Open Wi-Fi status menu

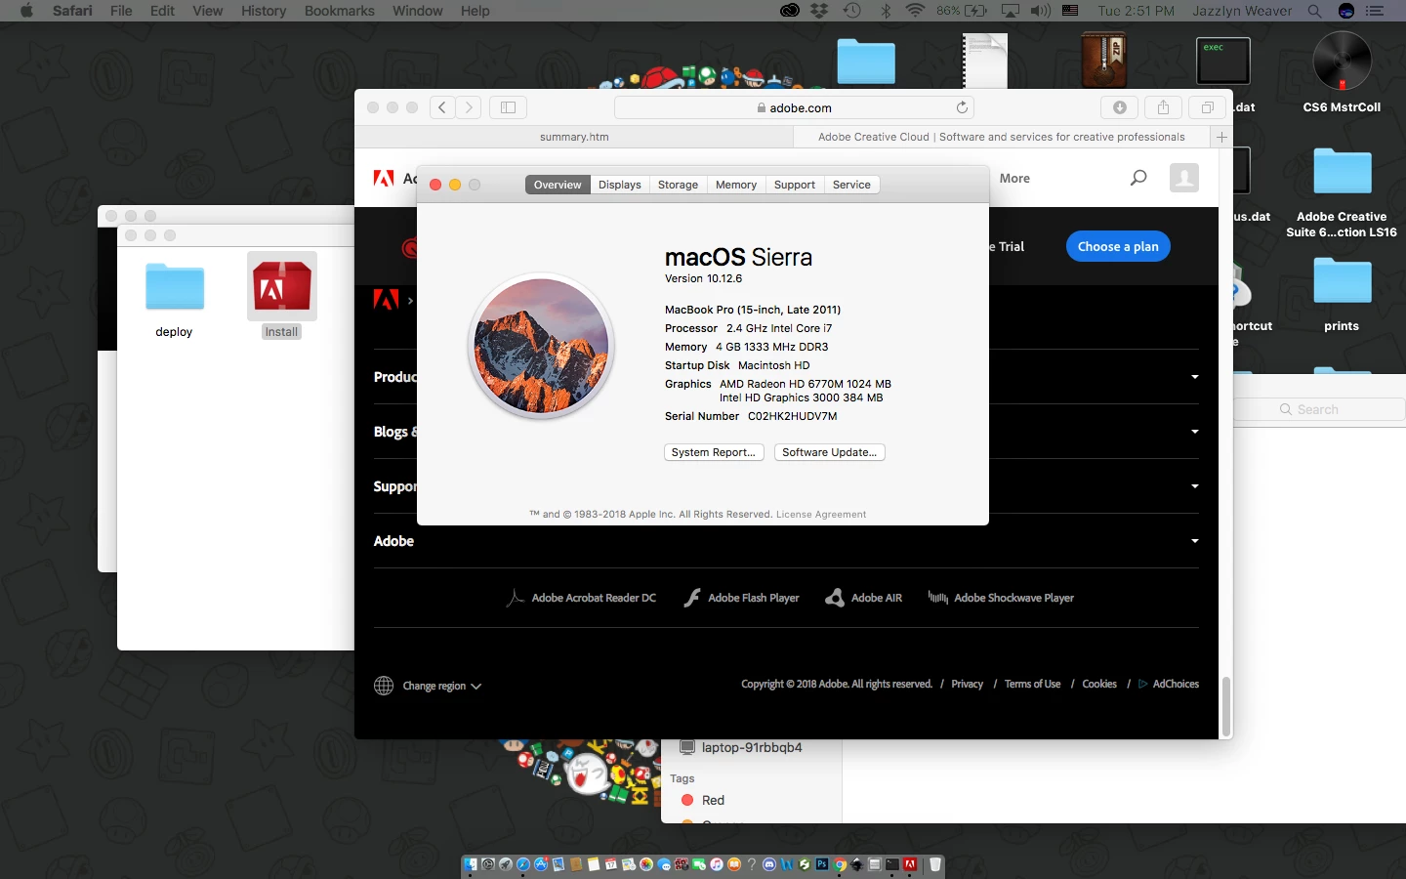pos(915,11)
